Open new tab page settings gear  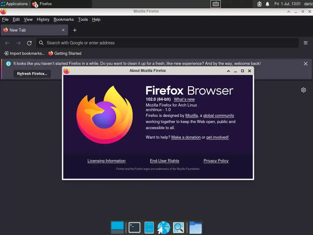(x=304, y=90)
